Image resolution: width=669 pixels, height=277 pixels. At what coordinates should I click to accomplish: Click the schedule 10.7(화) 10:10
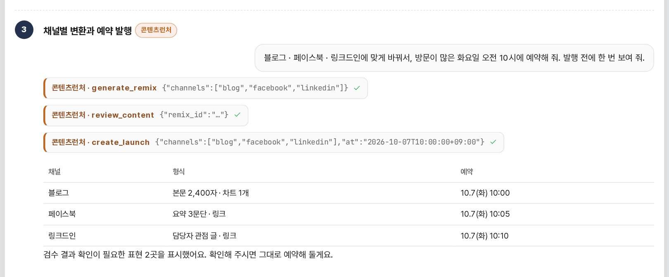(x=484, y=236)
